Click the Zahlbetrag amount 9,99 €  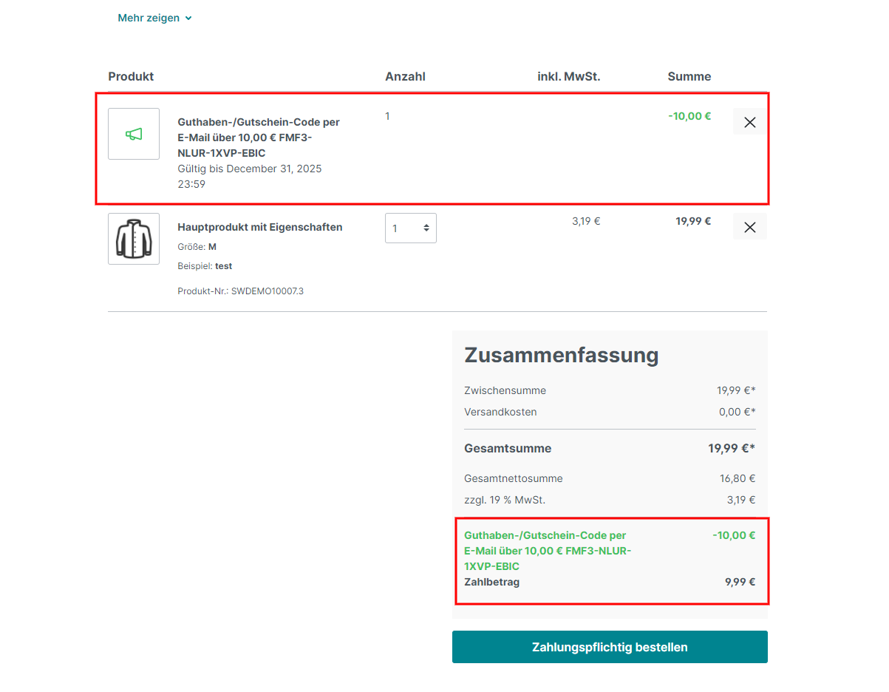[740, 582]
